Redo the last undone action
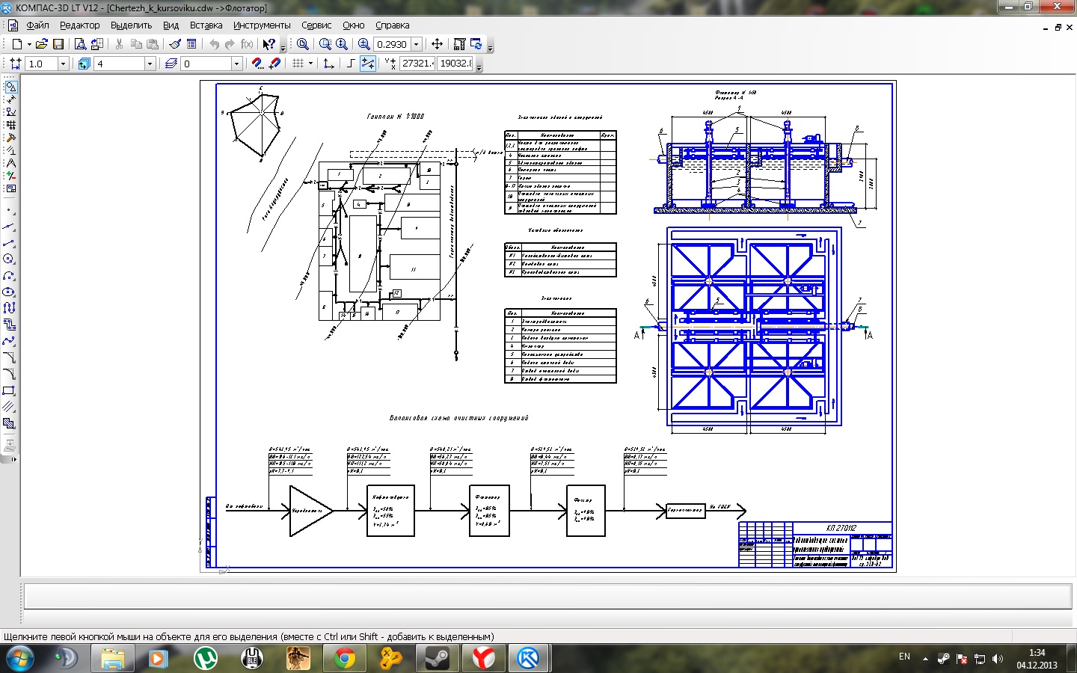 coord(230,44)
